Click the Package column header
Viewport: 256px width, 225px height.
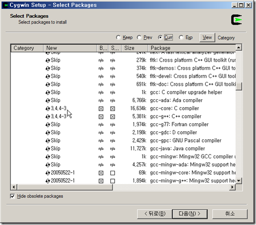[192, 48]
